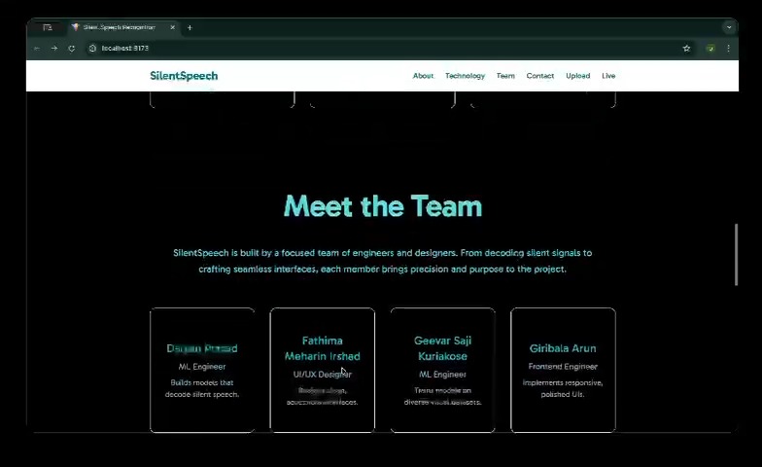762x467 pixels.
Task: Go to the Team nav link
Action: 505,76
